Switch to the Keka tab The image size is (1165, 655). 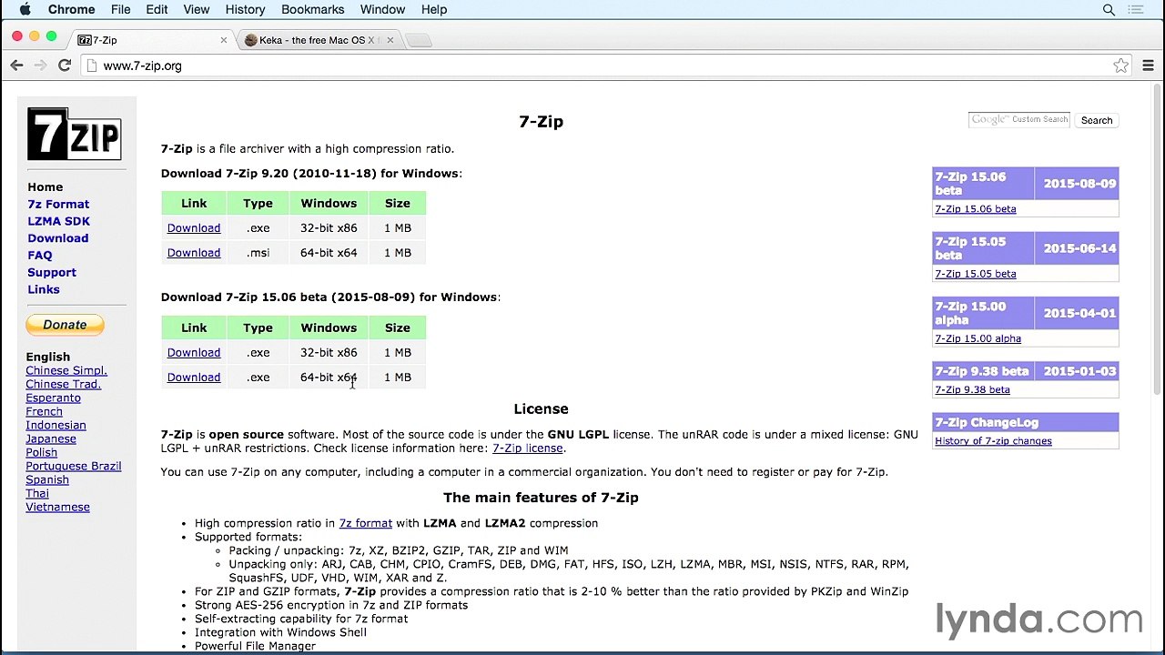tap(319, 40)
